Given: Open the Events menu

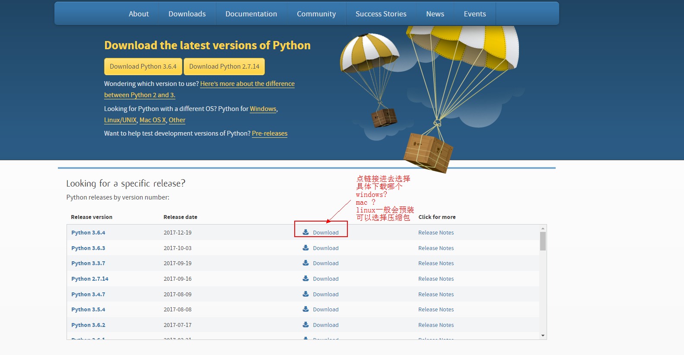Looking at the screenshot, I should 475,14.
